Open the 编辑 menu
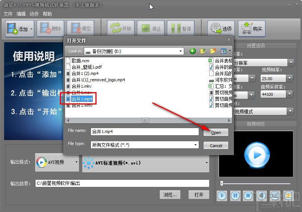This screenshot has height=212, width=302. point(21,14)
